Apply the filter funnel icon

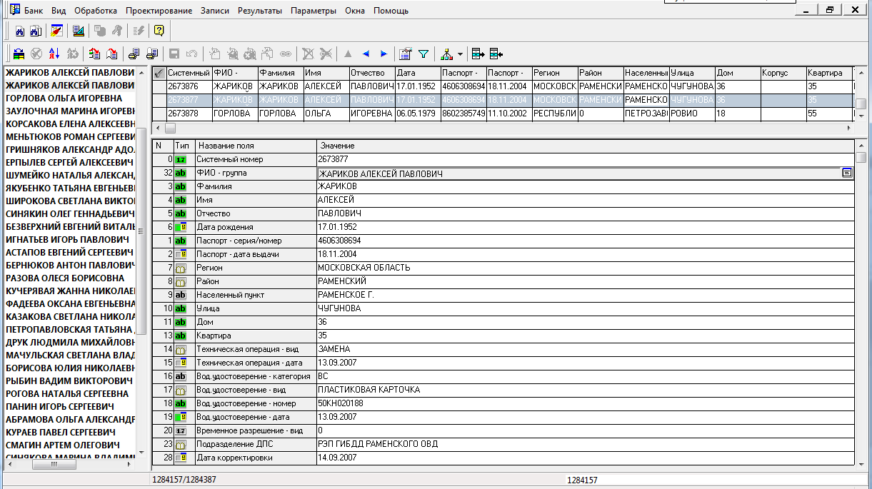424,54
